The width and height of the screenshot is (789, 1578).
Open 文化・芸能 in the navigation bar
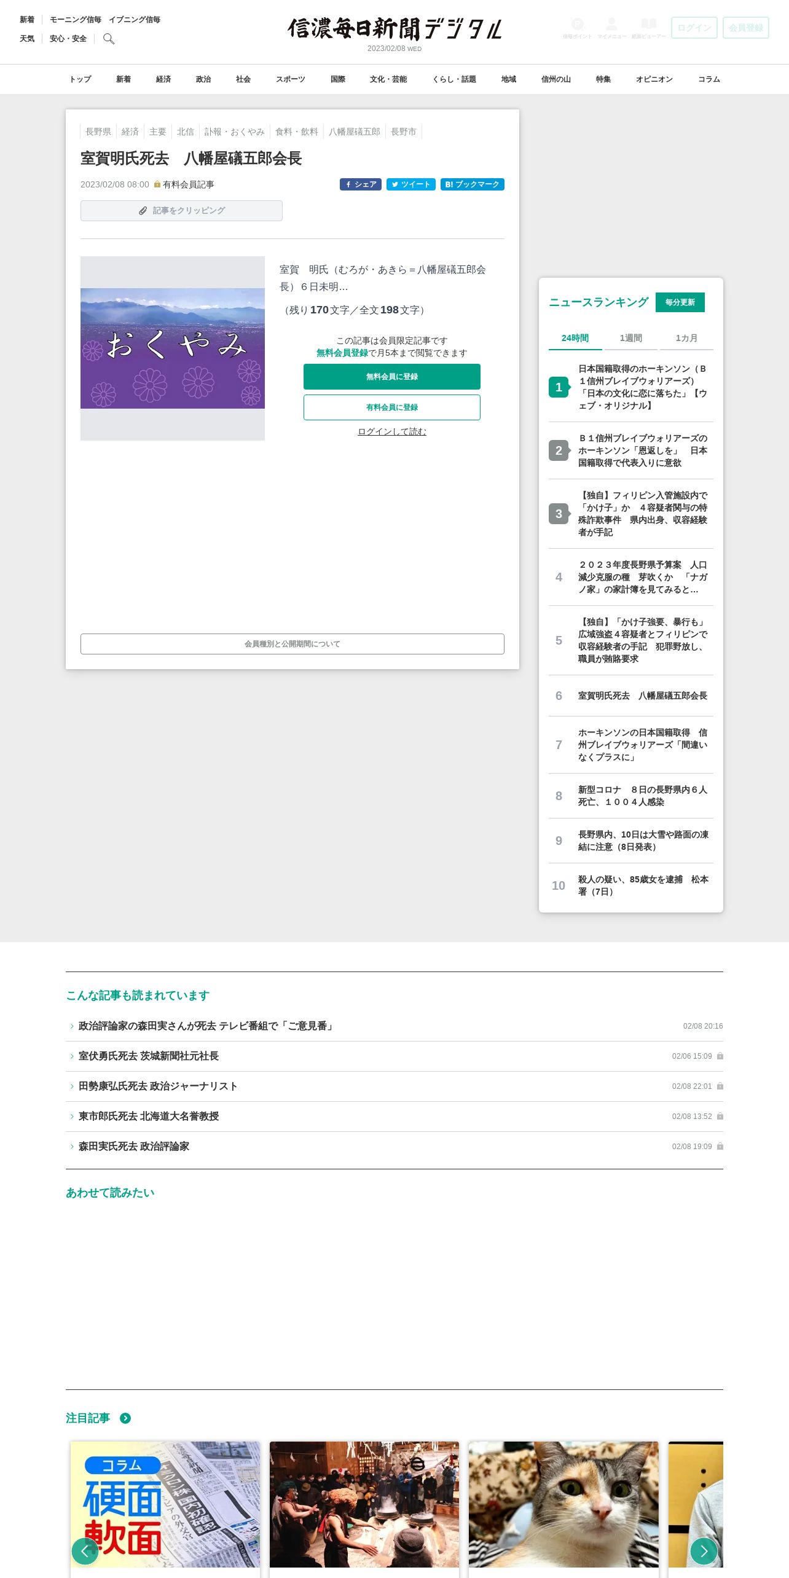388,79
